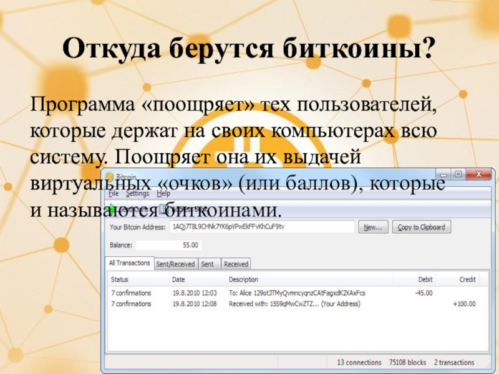Viewport: 499px width, 374px height.
Task: Click the green Send Coins toolbar icon
Action: coord(112,209)
